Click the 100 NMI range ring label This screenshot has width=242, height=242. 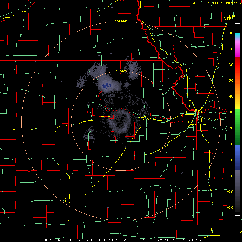(121, 21)
